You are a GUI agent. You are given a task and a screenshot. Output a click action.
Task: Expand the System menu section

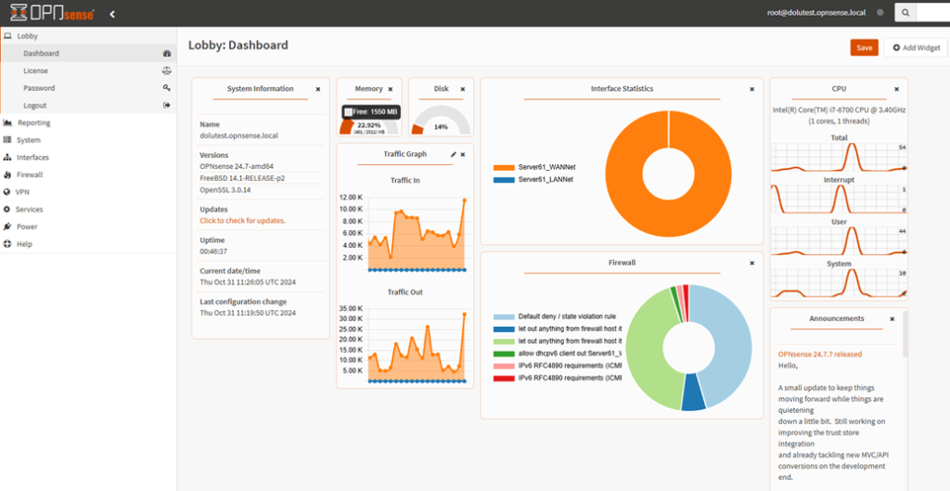(88, 140)
